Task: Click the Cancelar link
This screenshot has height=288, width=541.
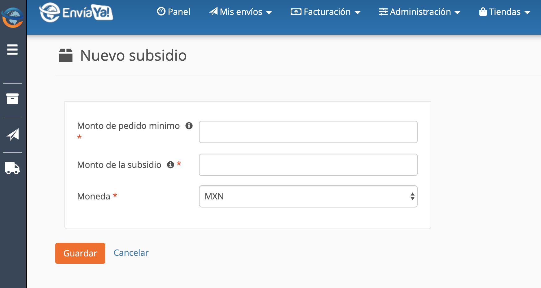Action: [131, 253]
